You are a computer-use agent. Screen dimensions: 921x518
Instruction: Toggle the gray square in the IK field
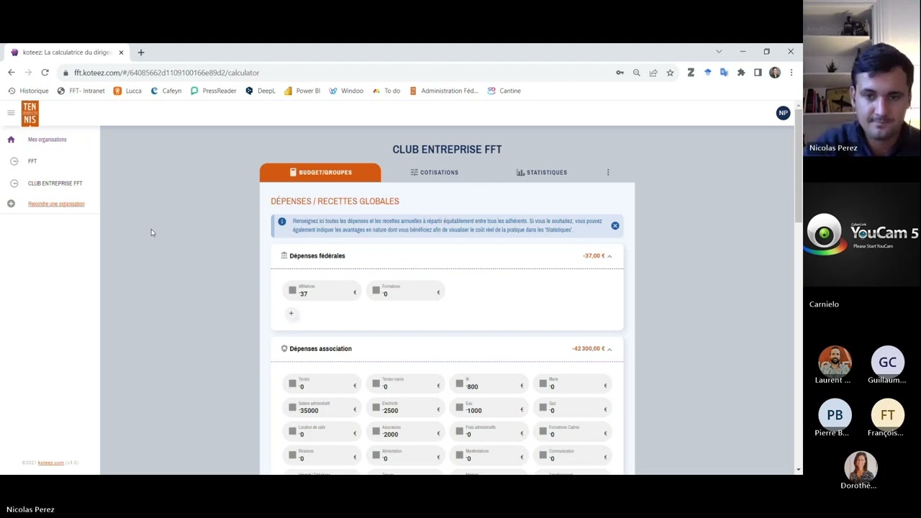[459, 383]
